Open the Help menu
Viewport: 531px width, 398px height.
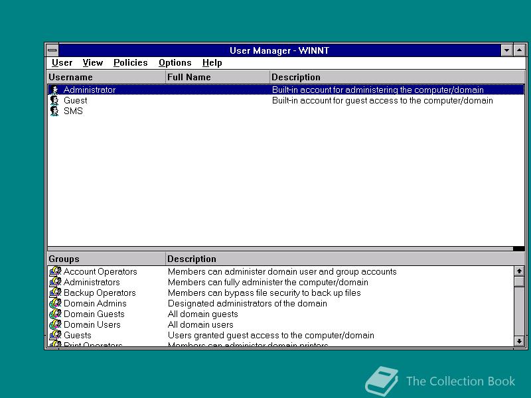point(212,62)
